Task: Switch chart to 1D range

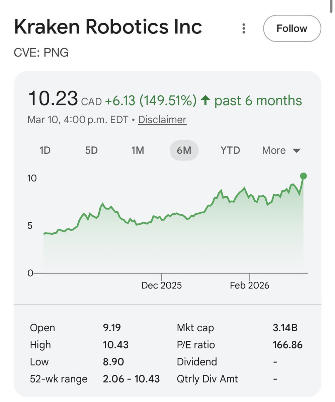Action: [x=45, y=150]
